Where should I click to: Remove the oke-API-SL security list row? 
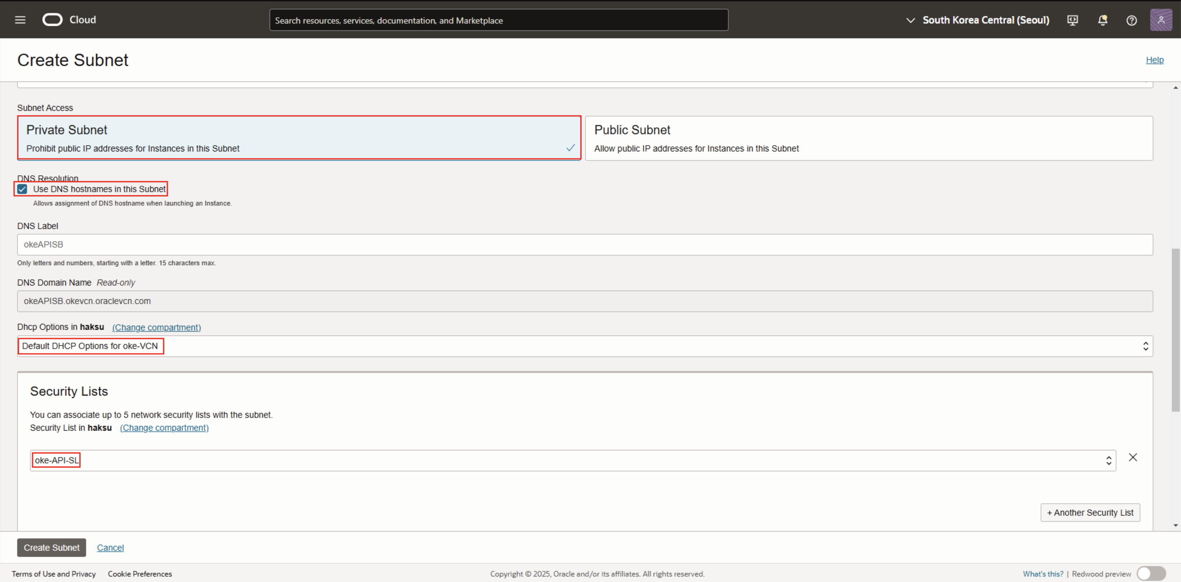[x=1132, y=457]
